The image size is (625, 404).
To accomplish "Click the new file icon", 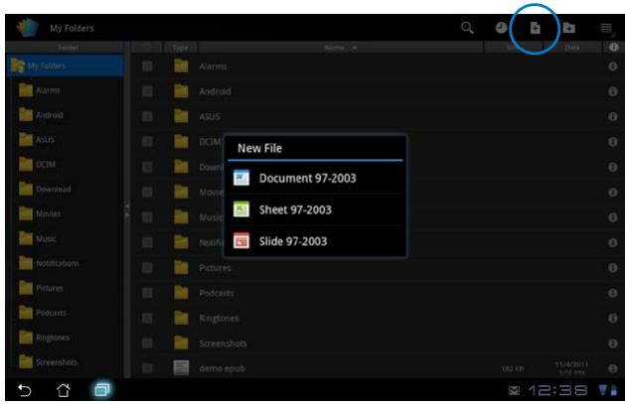I will 535,28.
